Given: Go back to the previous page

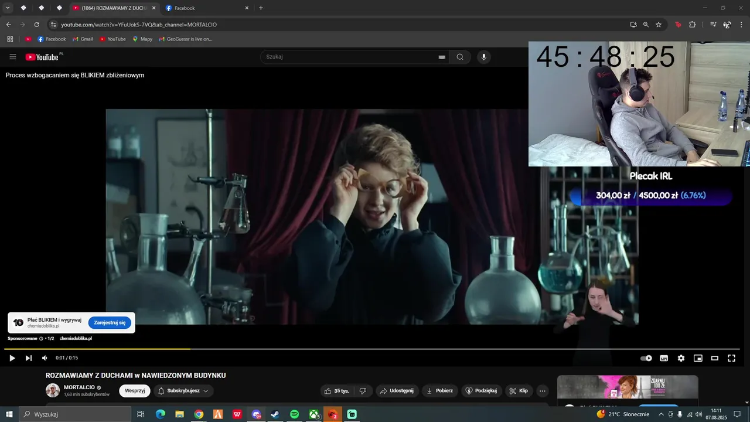Looking at the screenshot, I should (x=8, y=25).
